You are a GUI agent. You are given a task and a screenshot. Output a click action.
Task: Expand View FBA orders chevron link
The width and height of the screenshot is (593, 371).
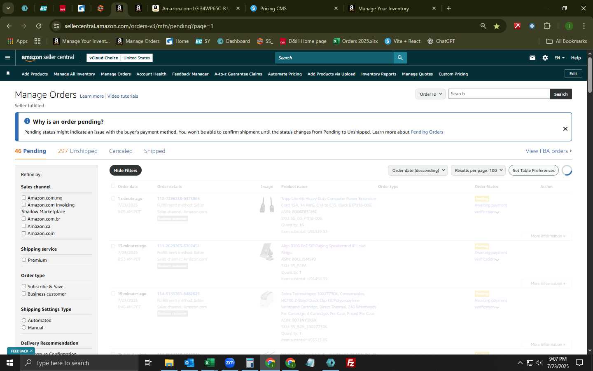coord(549,151)
